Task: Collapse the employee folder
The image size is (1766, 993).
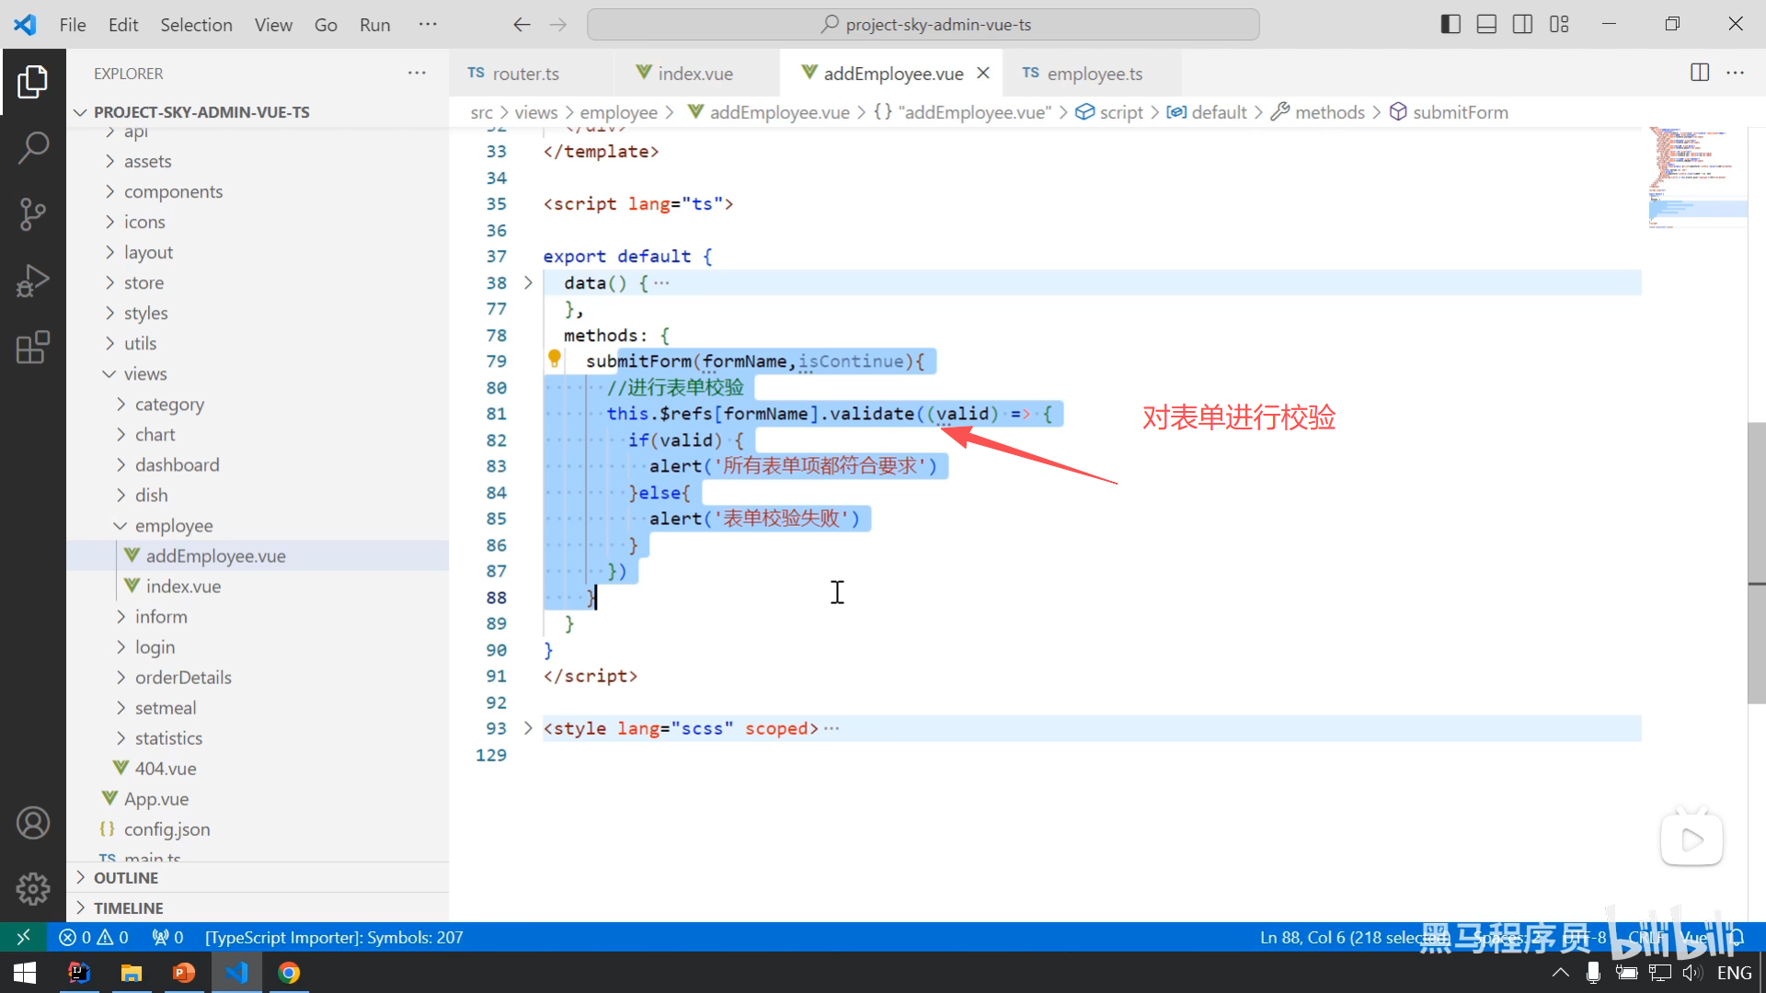Action: tap(120, 526)
